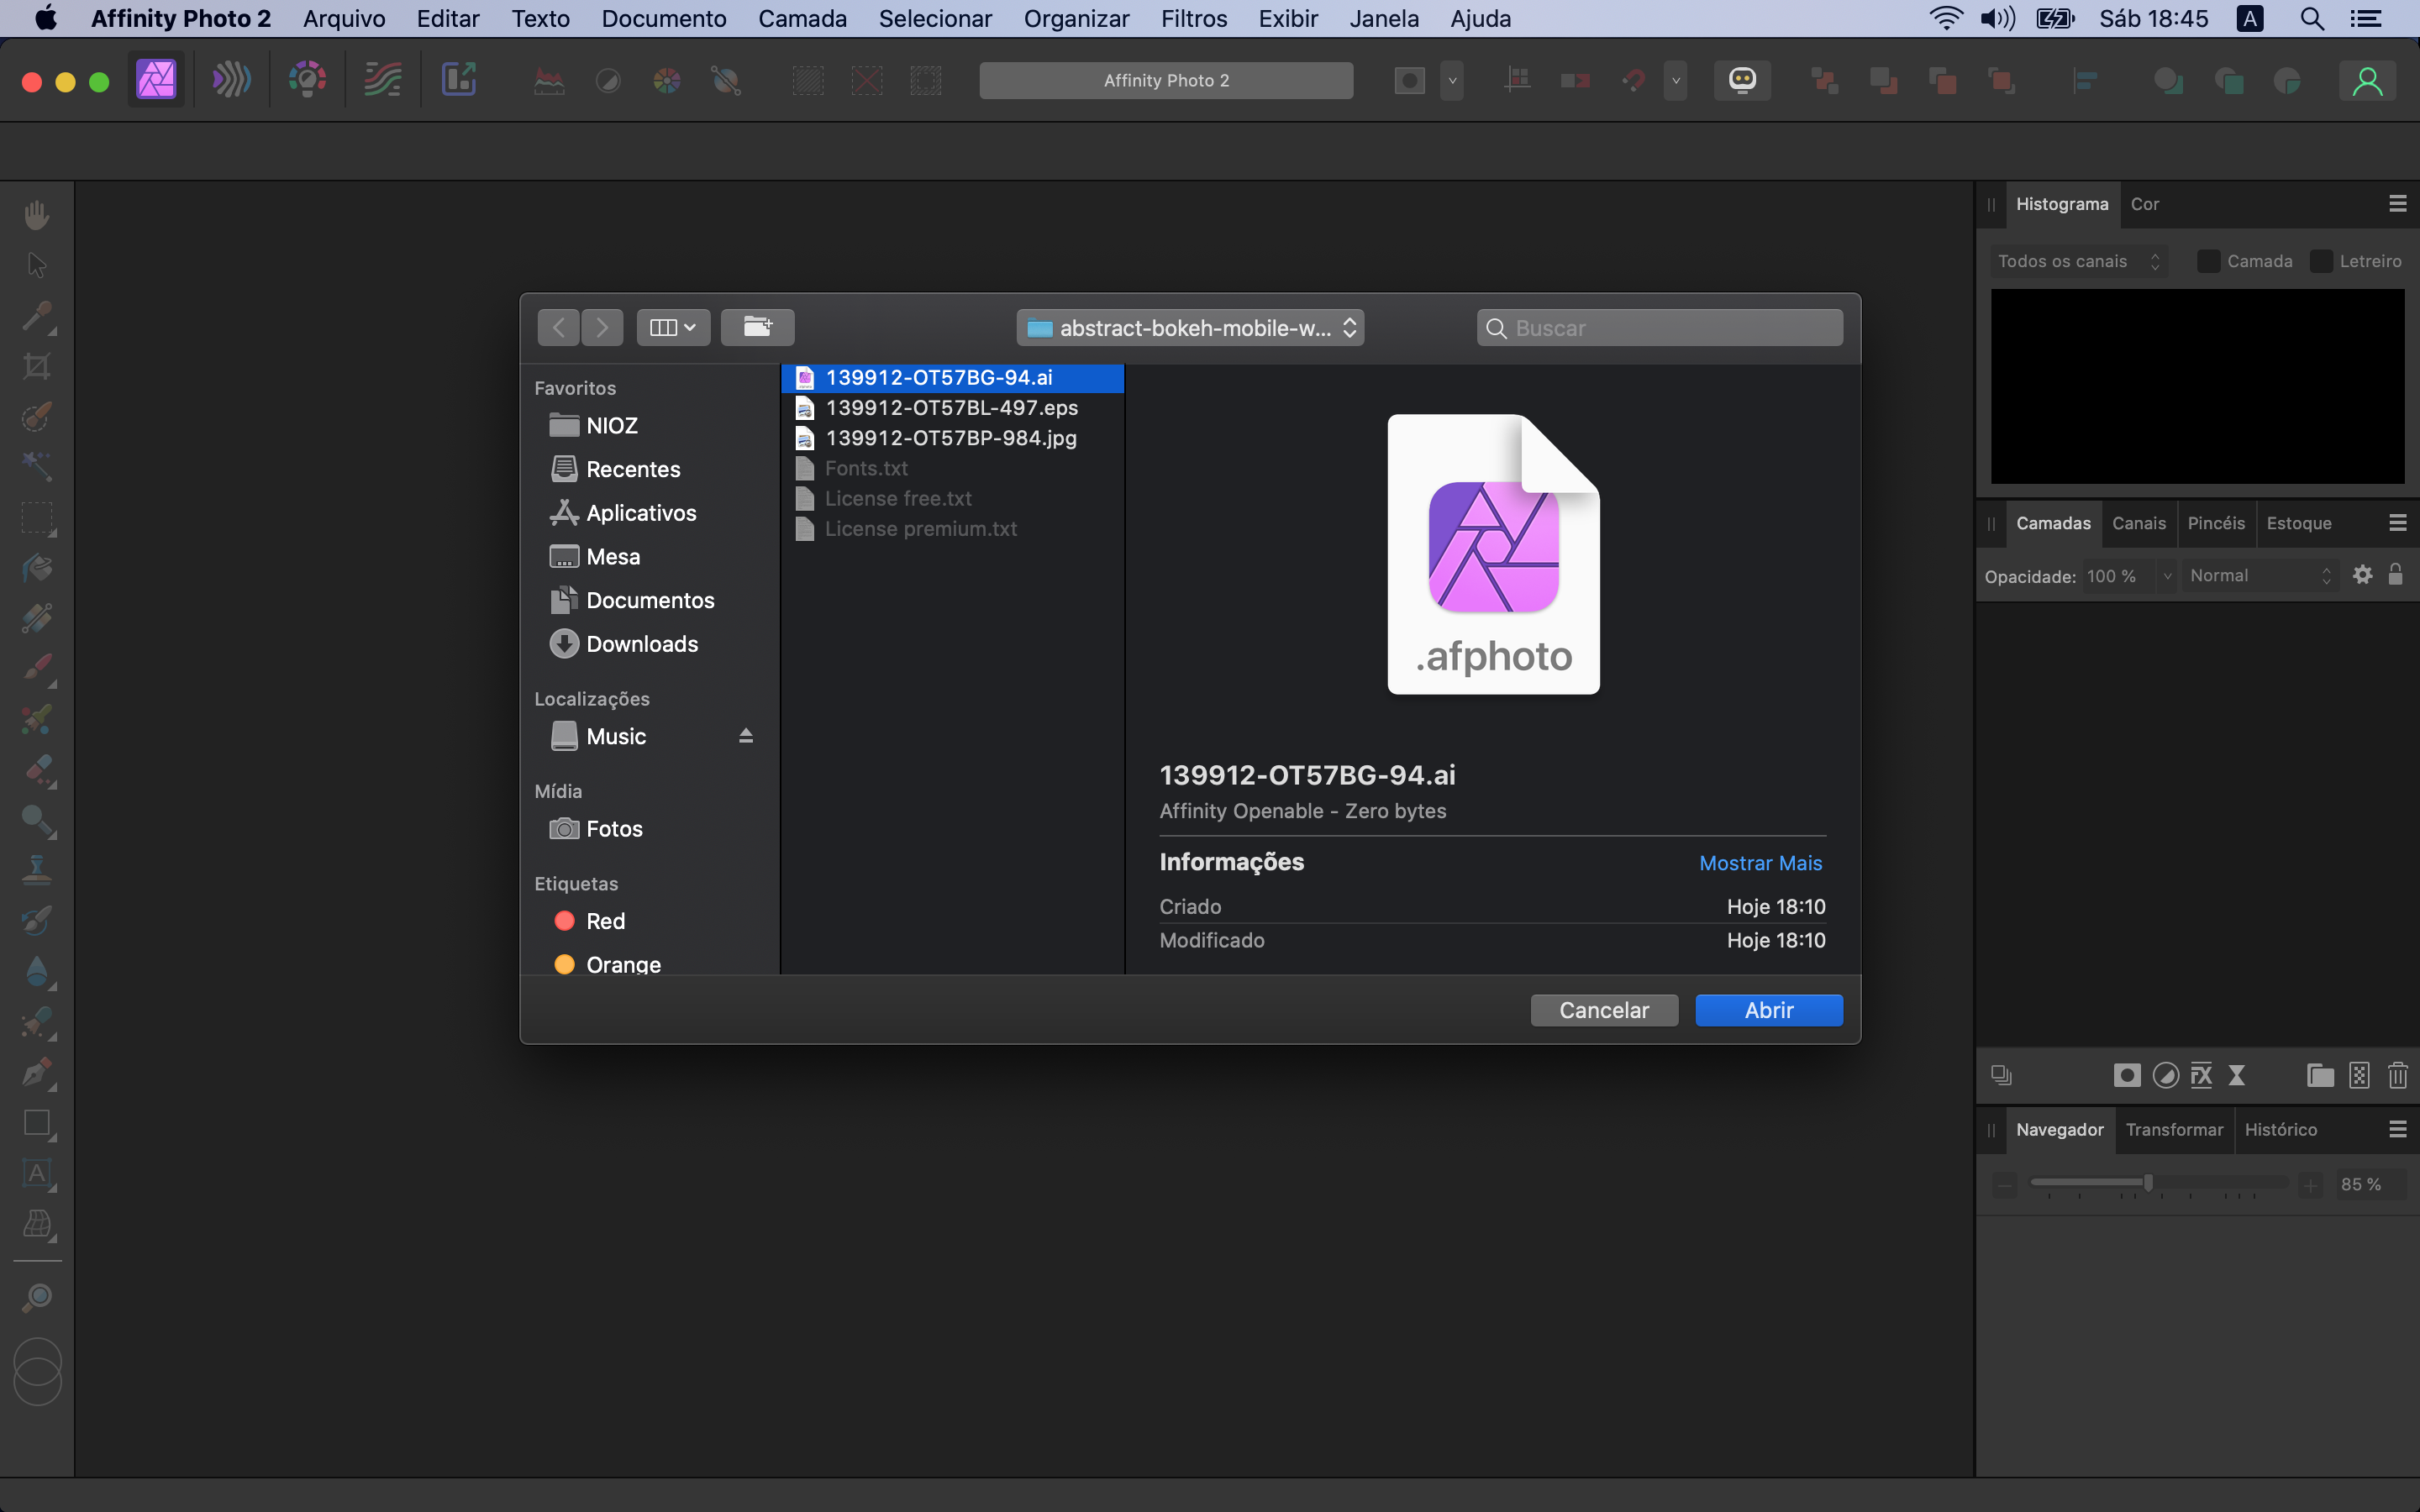Switch to the Pincéis tab
2420x1512 pixels.
(x=2216, y=523)
